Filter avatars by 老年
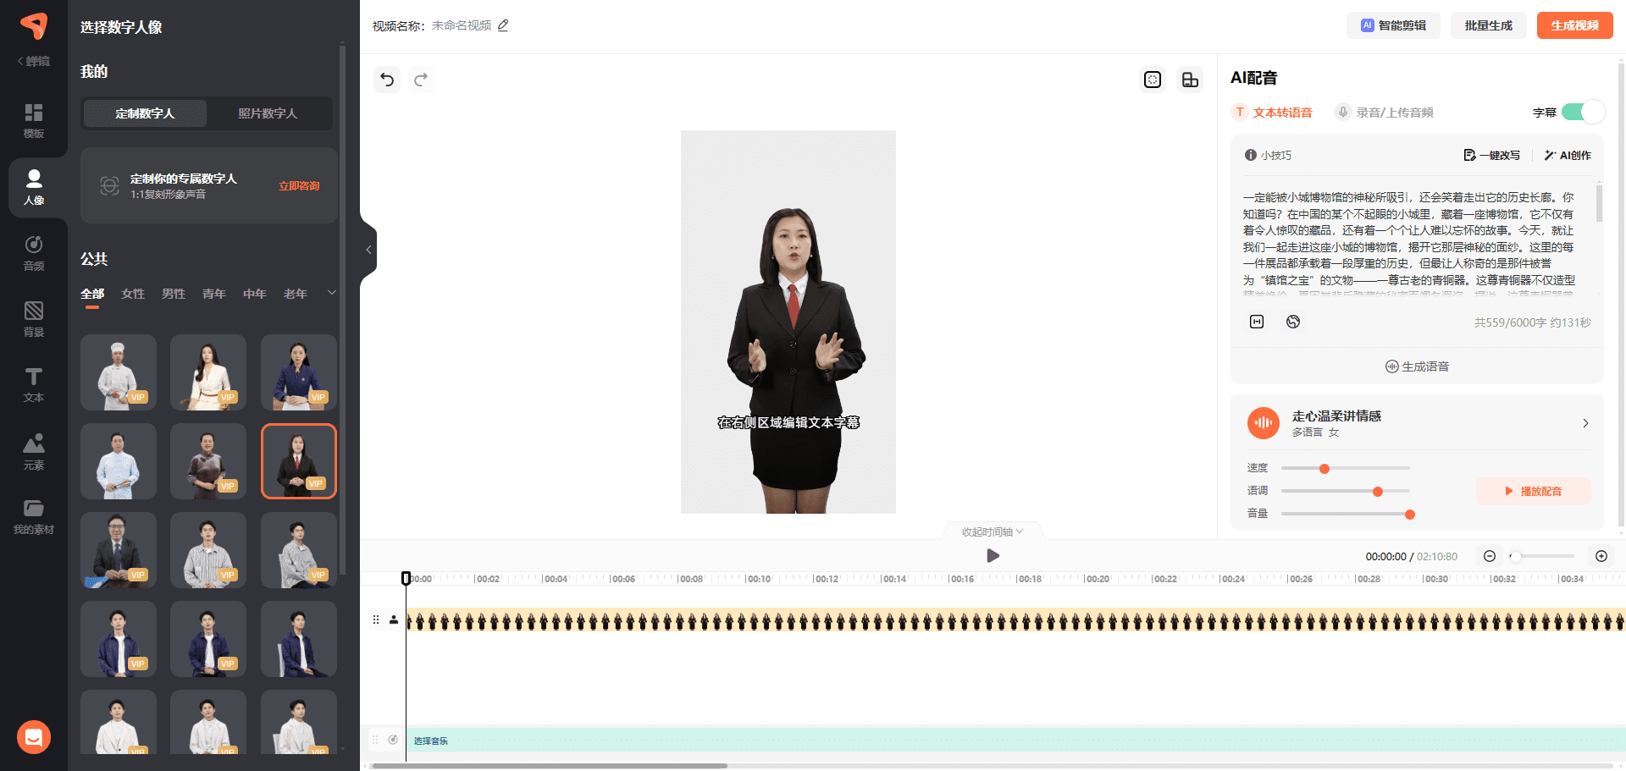The image size is (1626, 771). [296, 294]
